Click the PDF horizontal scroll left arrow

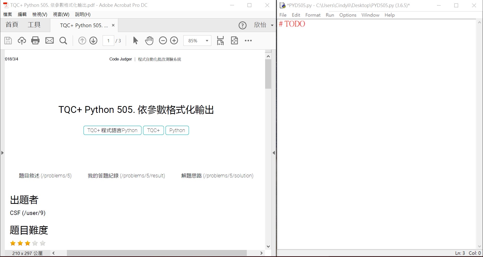pyautogui.click(x=54, y=253)
